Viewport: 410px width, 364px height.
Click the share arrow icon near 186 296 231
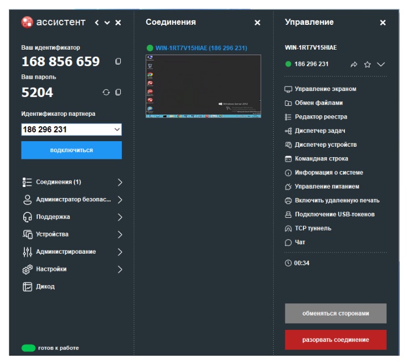(354, 65)
